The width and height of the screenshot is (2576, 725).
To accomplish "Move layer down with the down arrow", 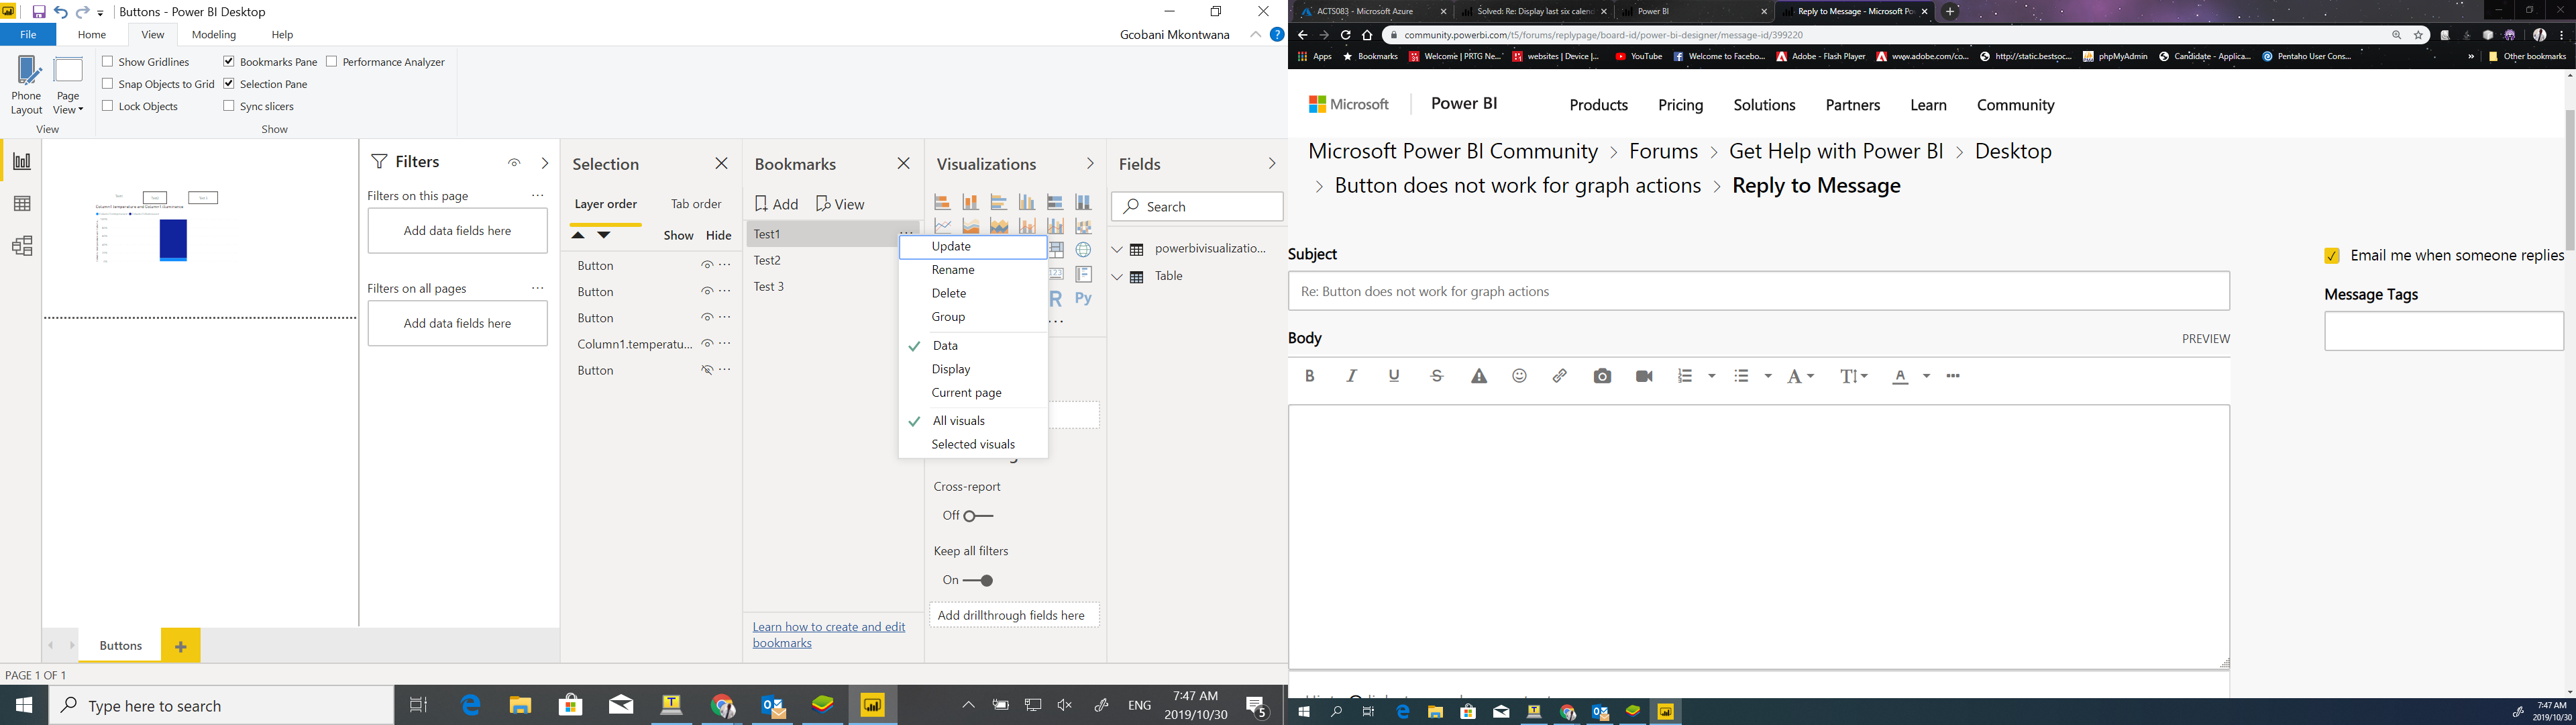I will [604, 236].
